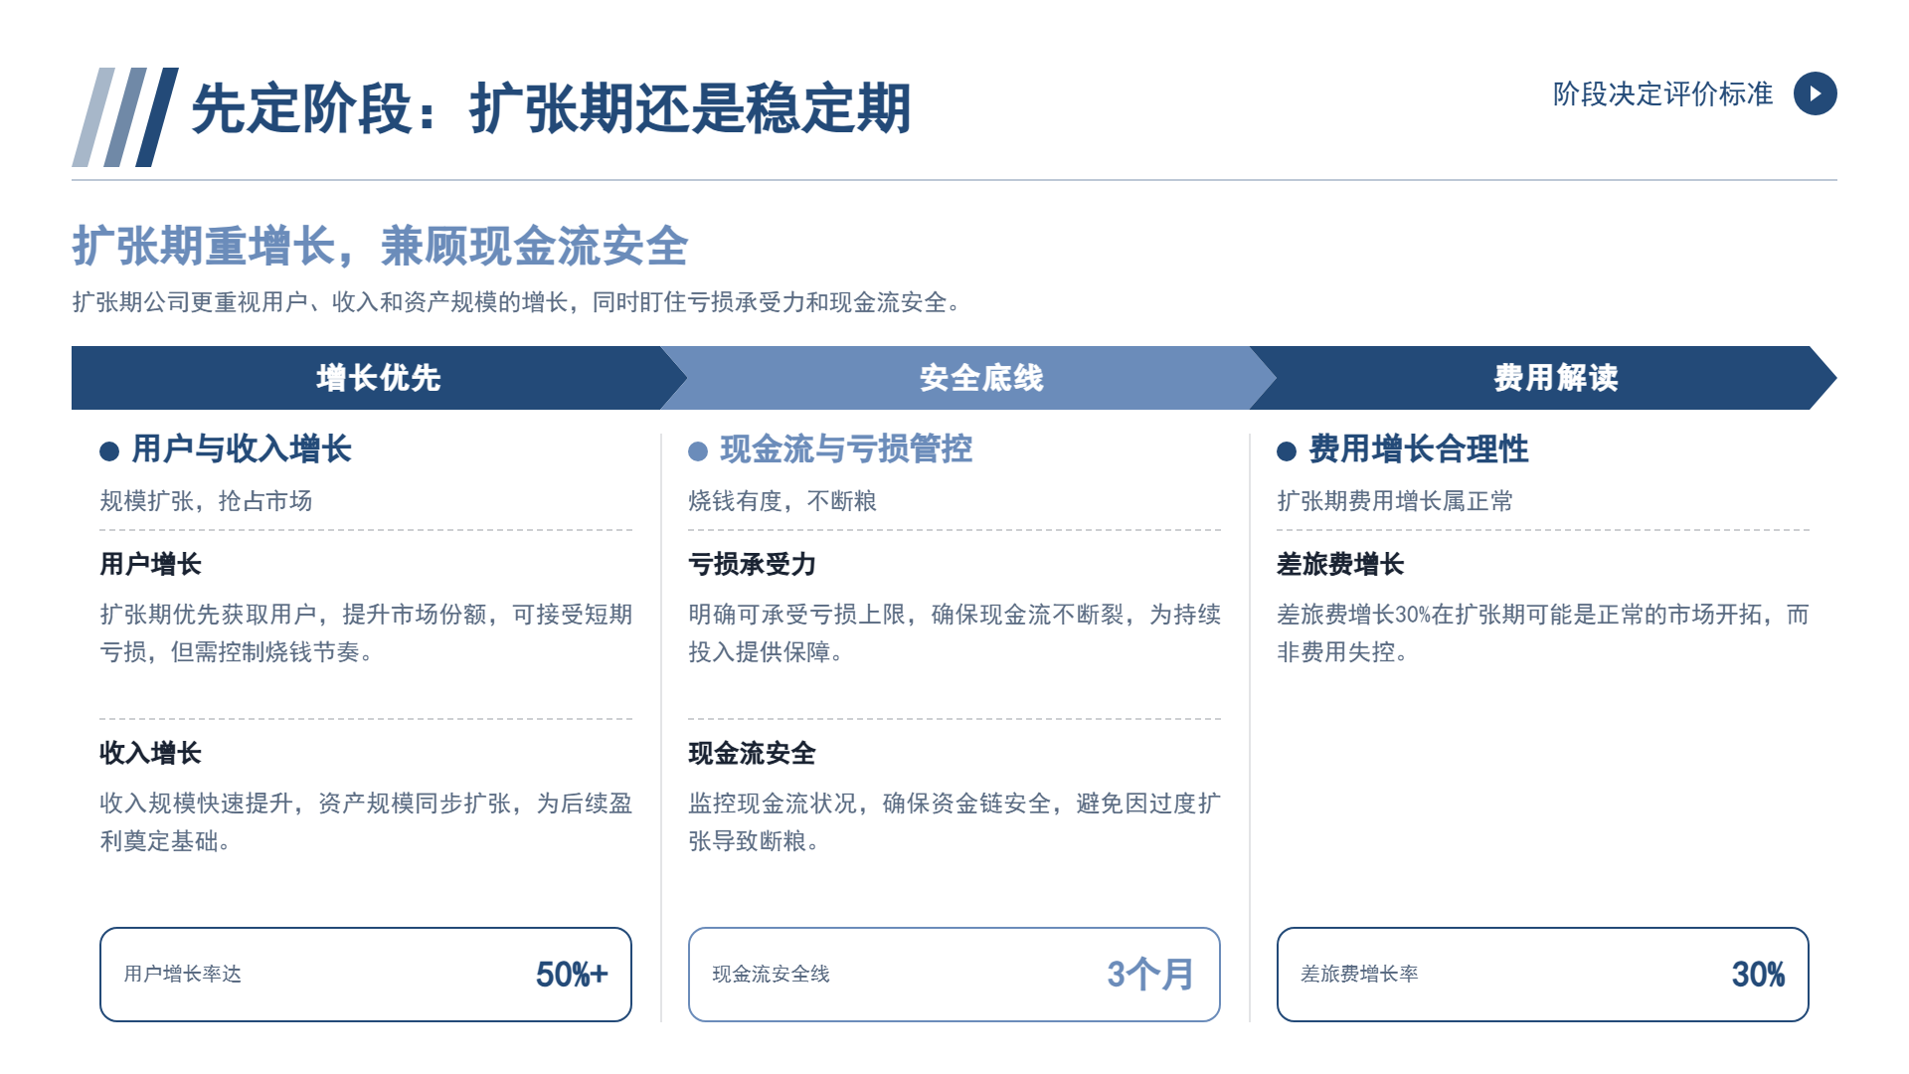Open the 阶段决定评价标准 link
This screenshot has height=1074, width=1909.
(x=1662, y=93)
